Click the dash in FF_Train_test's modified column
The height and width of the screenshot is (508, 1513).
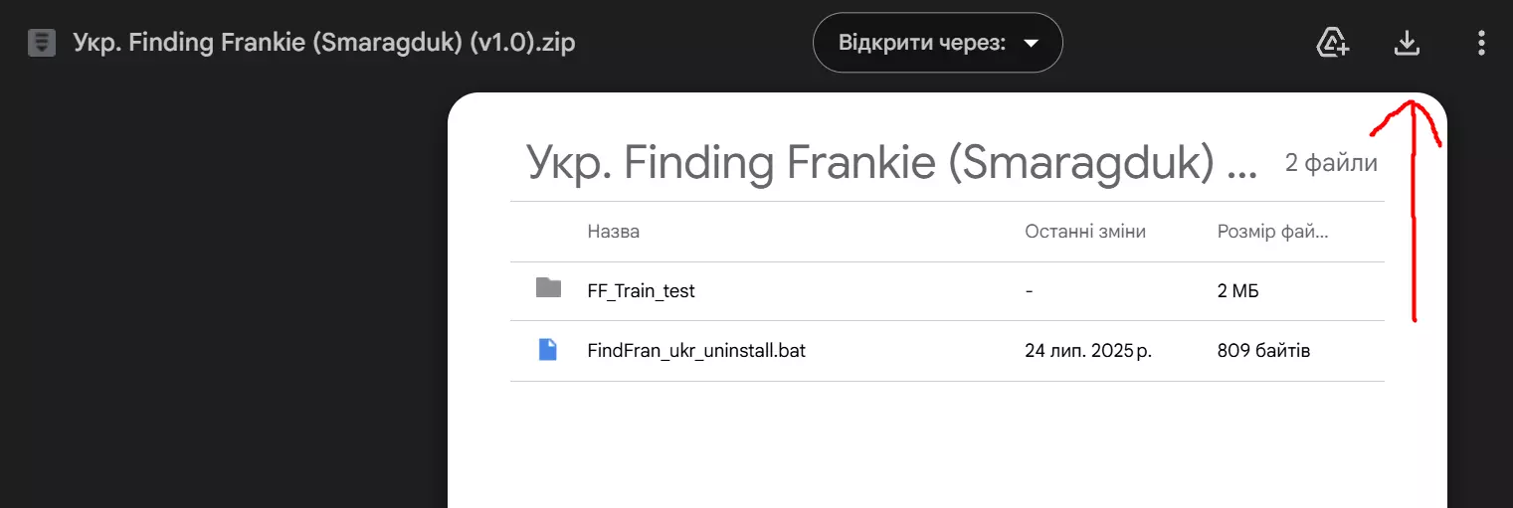tap(1029, 291)
